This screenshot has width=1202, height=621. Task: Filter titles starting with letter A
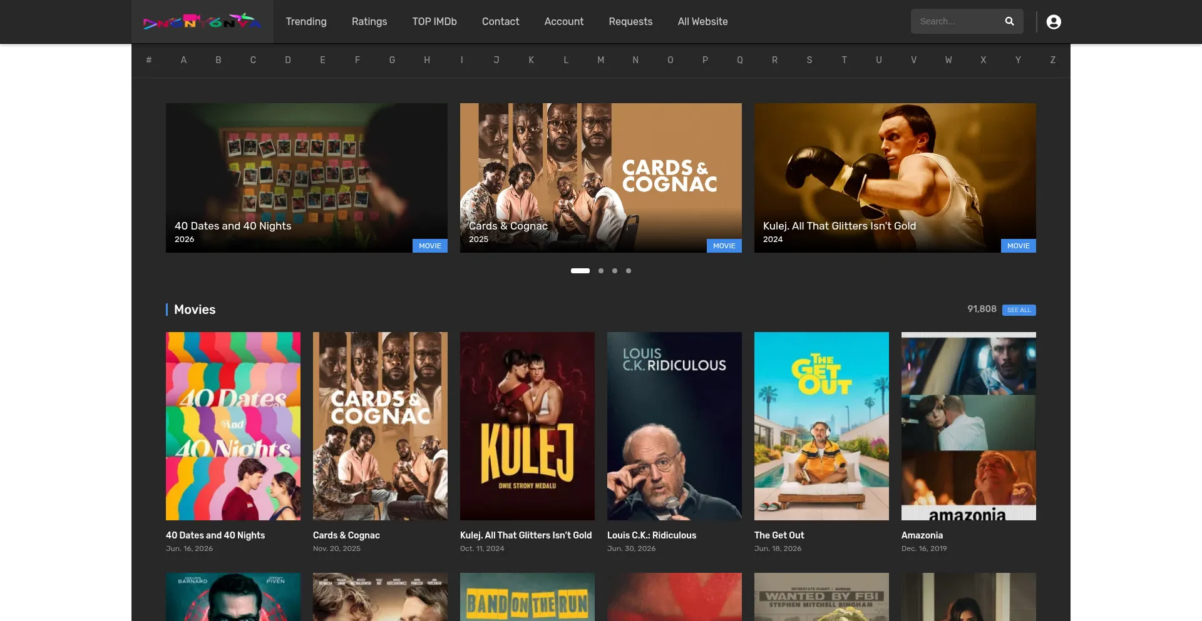(183, 60)
